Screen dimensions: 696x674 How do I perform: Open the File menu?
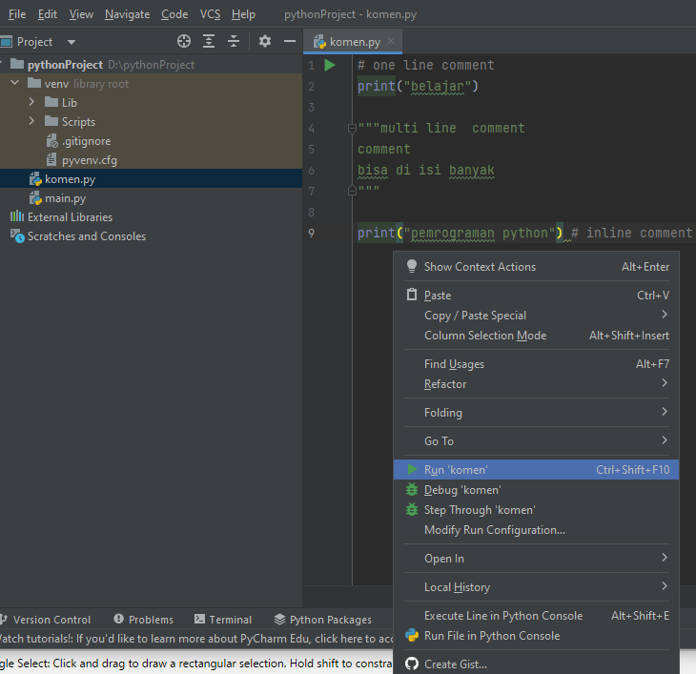point(17,14)
